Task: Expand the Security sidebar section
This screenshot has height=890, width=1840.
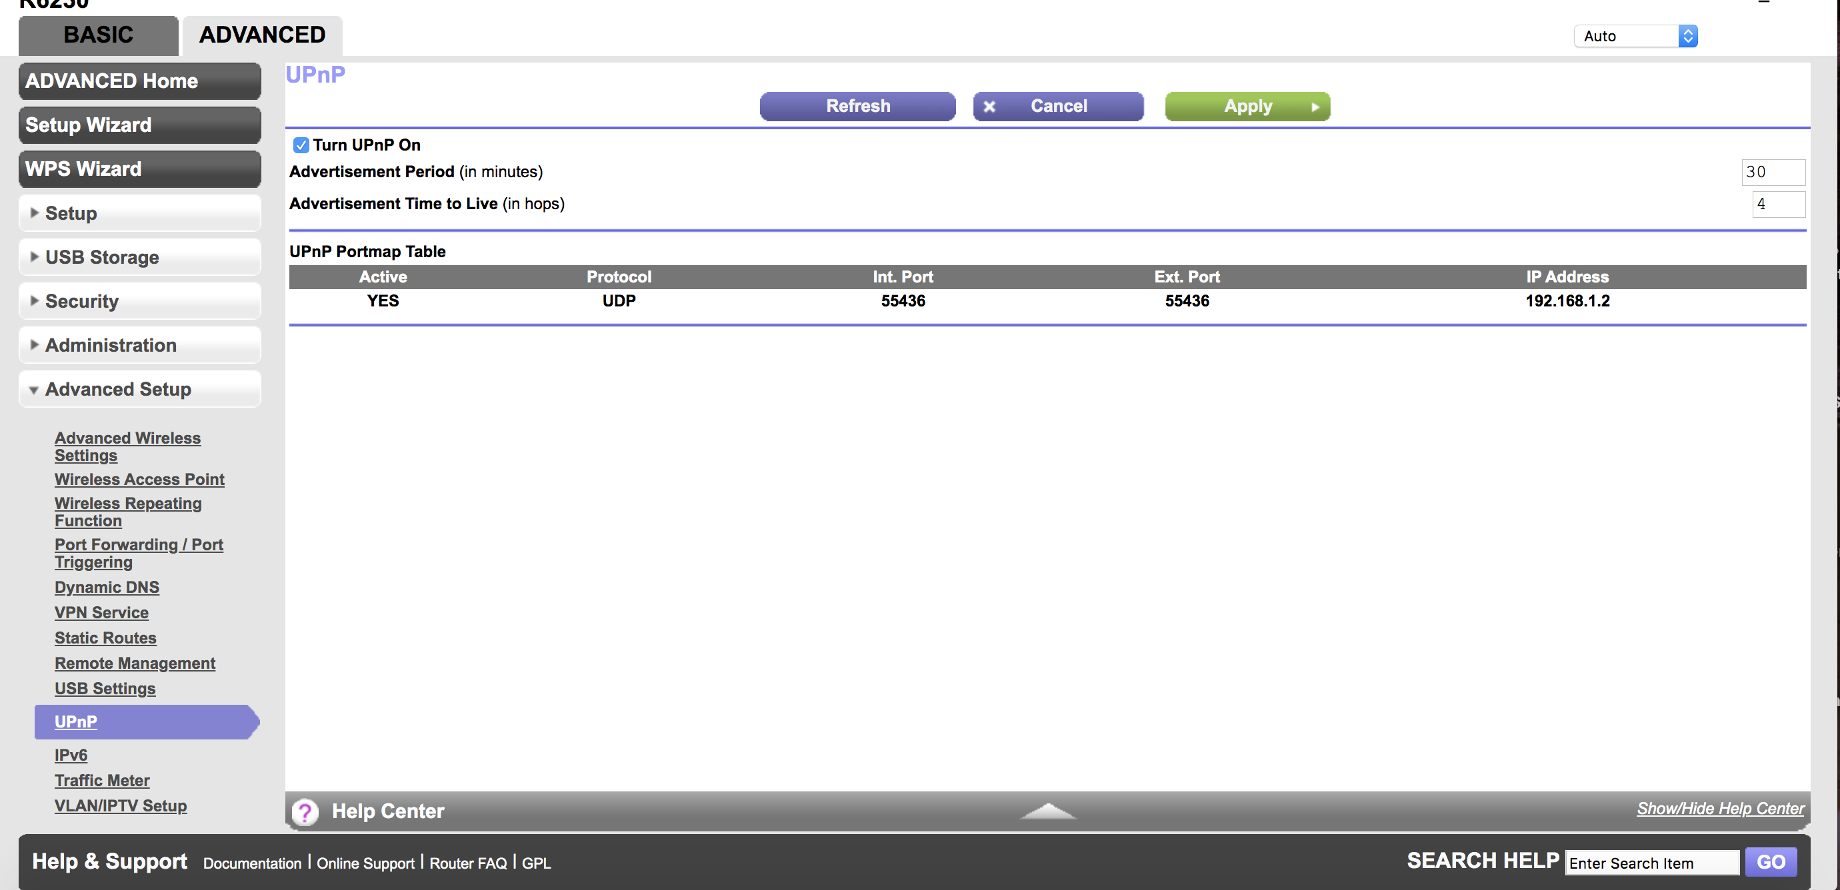Action: pyautogui.click(x=140, y=301)
